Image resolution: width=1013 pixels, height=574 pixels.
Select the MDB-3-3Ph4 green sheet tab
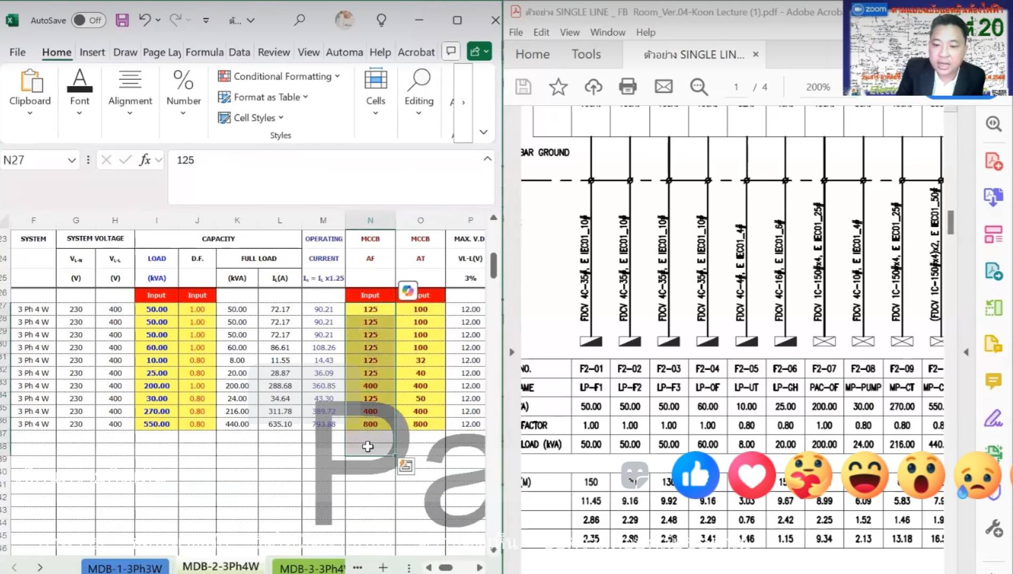pos(309,568)
